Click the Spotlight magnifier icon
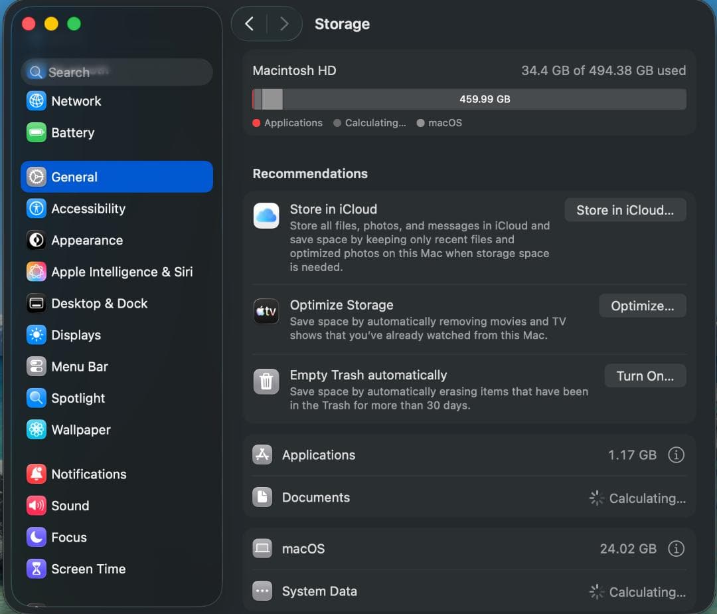 36,397
